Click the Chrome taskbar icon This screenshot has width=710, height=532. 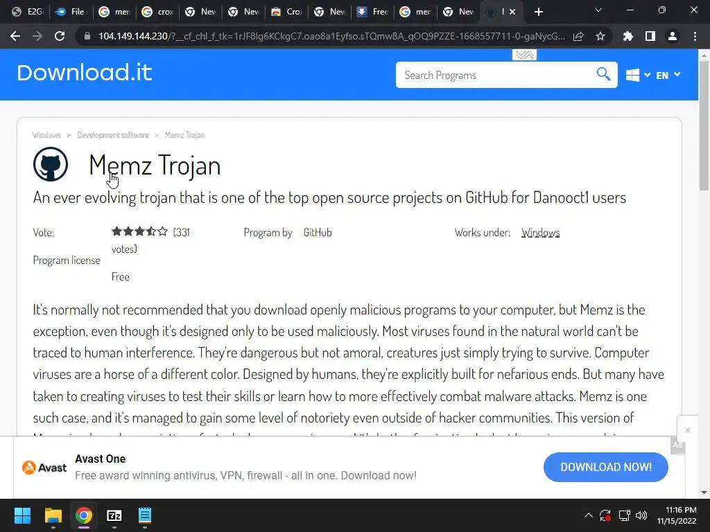pos(83,515)
